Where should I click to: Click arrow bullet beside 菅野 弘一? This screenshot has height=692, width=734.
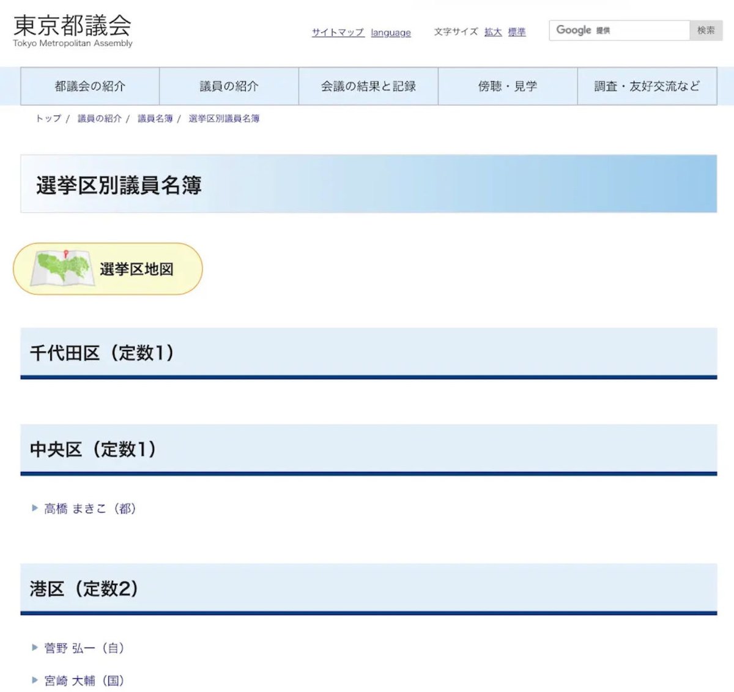coord(35,647)
